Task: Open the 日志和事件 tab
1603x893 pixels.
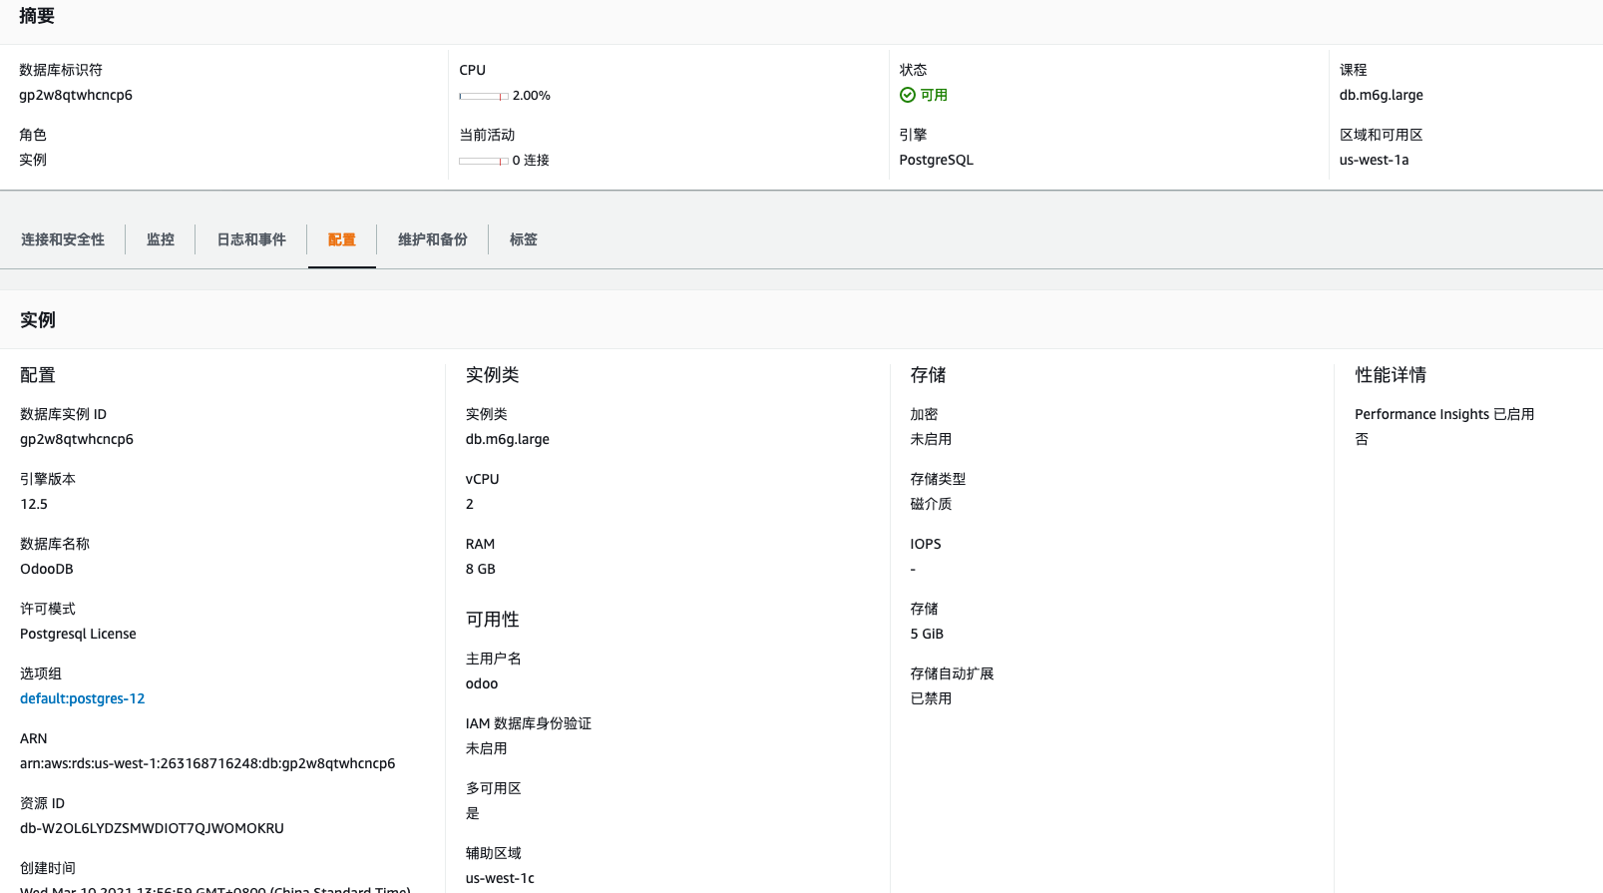Action: click(251, 239)
